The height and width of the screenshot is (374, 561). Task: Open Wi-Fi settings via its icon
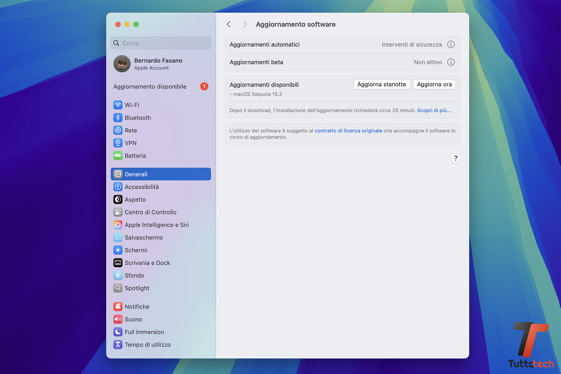click(x=118, y=105)
